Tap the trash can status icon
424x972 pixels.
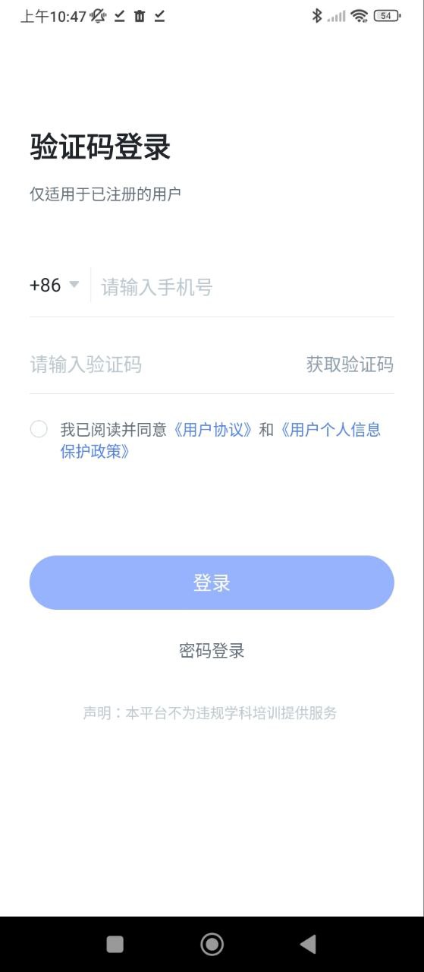click(x=140, y=16)
